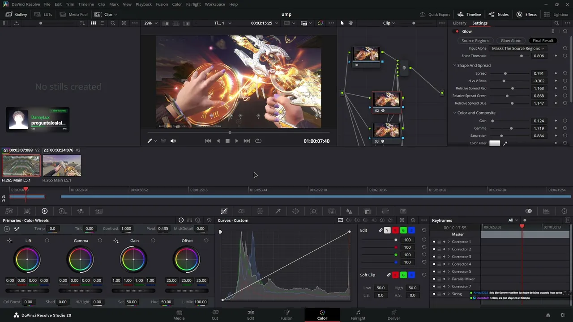
Task: Toggle the green channel in Edit row
Action: 403,230
